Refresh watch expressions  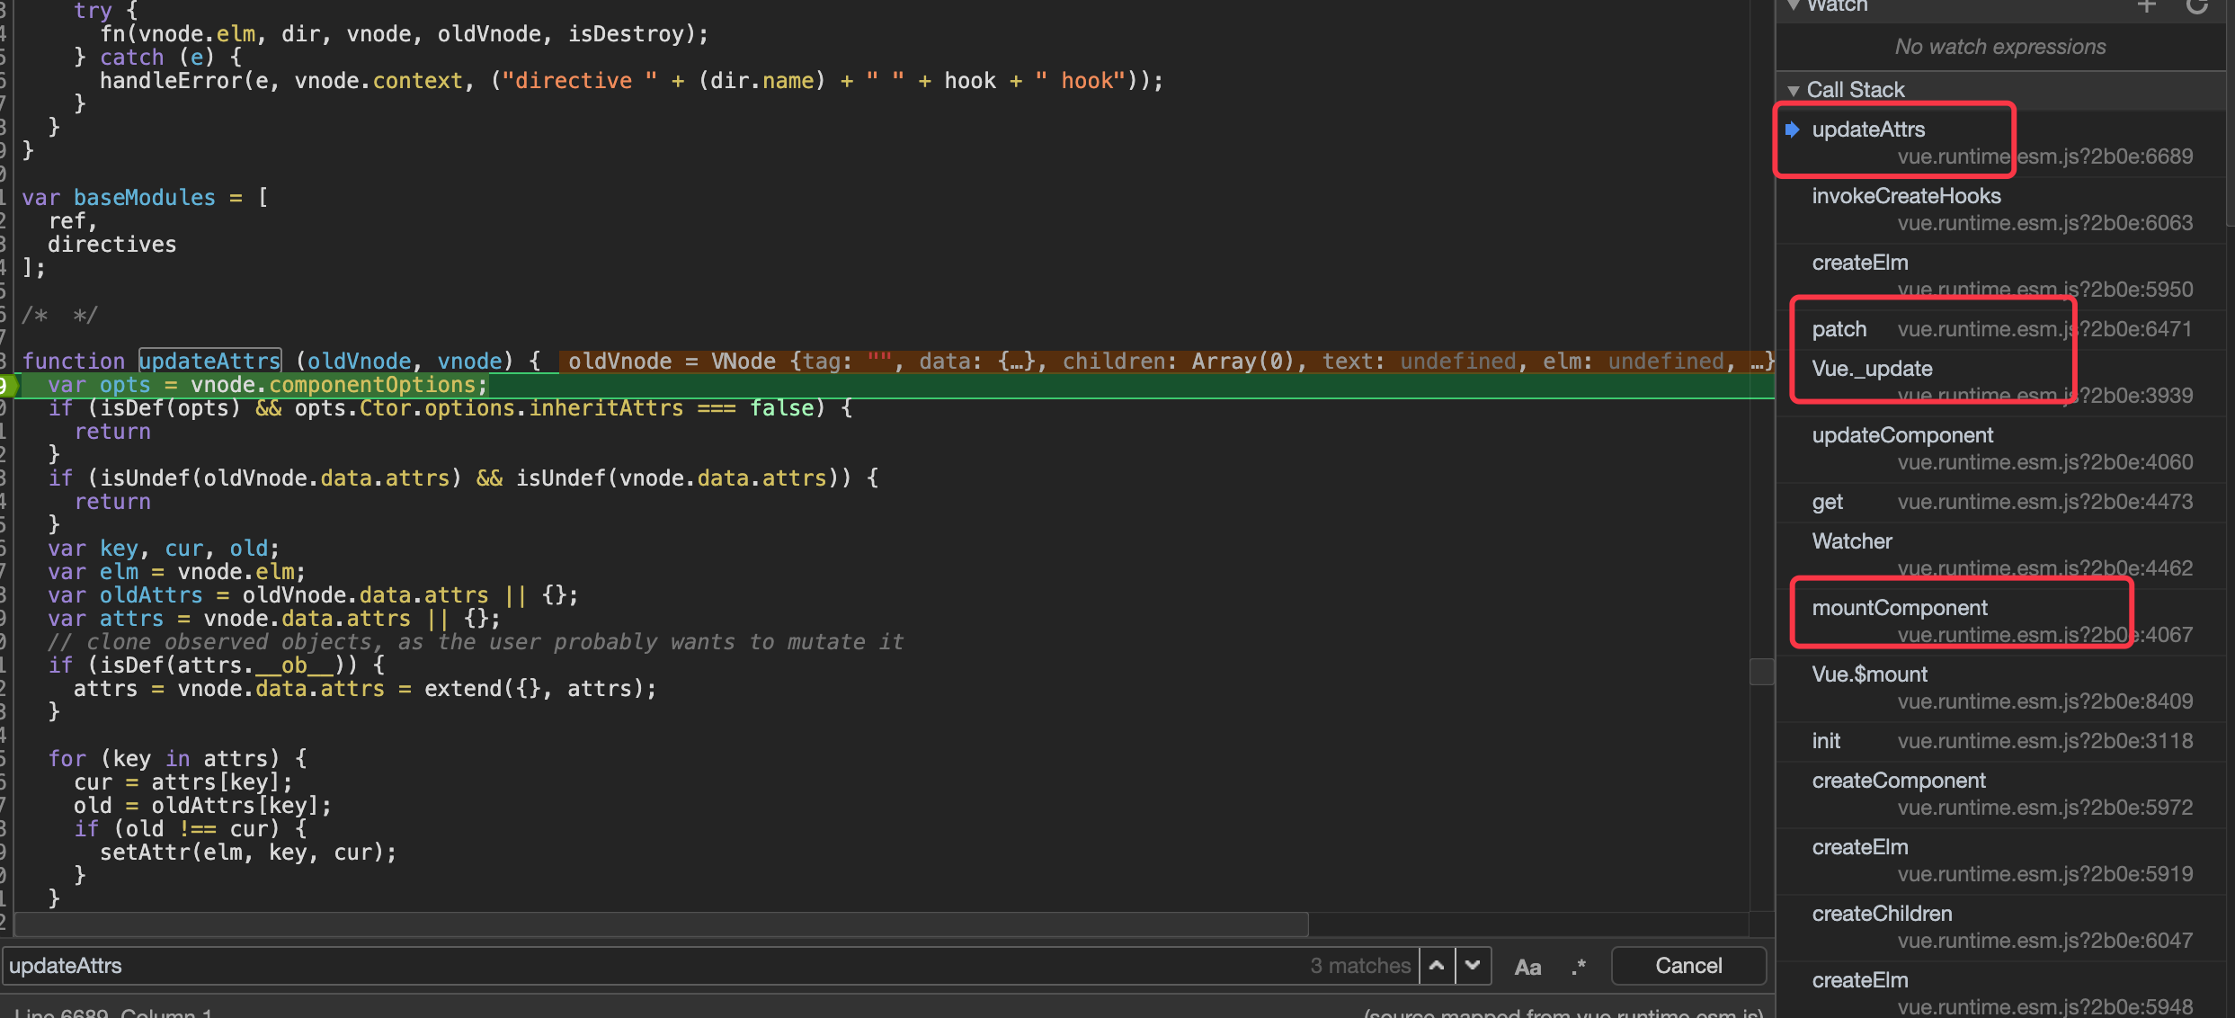coord(2197,7)
